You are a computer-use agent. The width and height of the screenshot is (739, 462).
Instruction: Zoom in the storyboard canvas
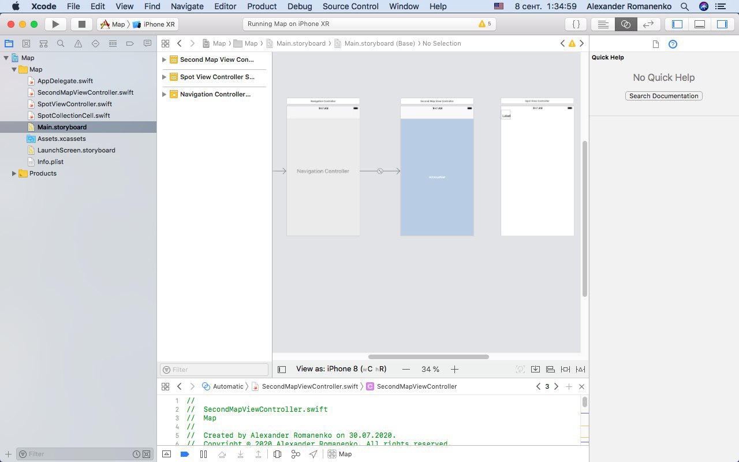coord(454,369)
